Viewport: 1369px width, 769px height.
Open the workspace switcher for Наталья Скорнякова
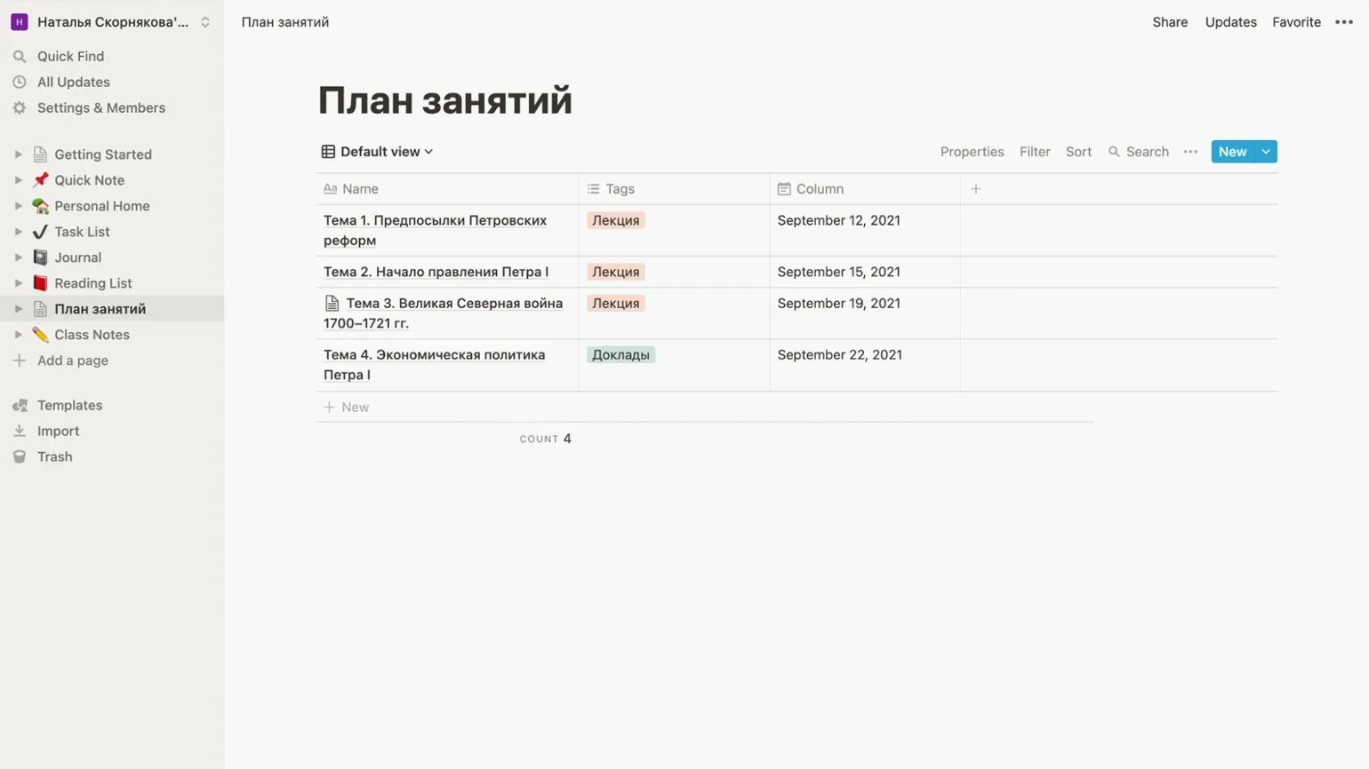pyautogui.click(x=112, y=22)
